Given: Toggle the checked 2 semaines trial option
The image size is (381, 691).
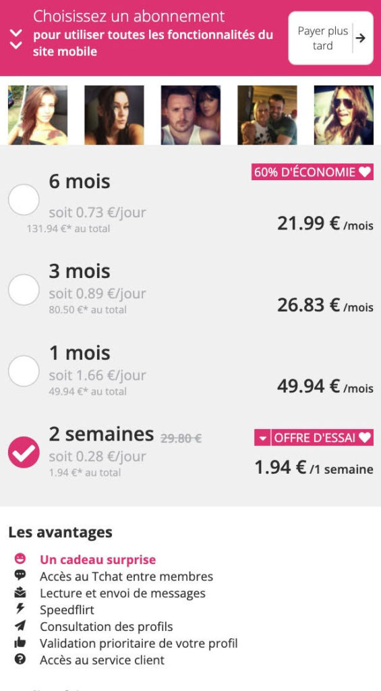Looking at the screenshot, I should pos(24,452).
